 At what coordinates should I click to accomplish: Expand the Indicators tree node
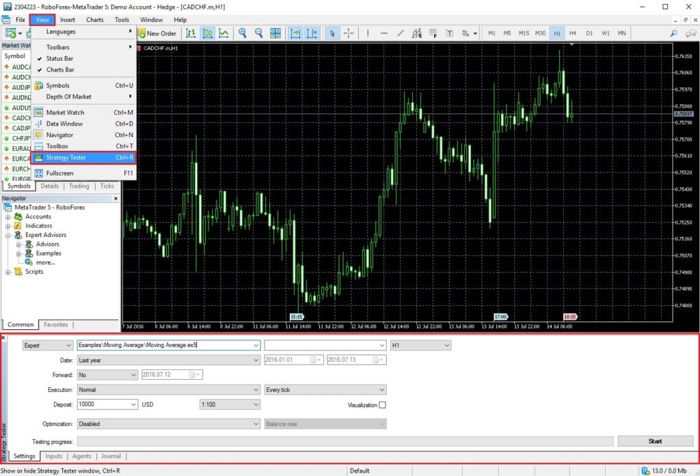coord(8,226)
